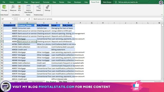Image resolution: width=164 pixels, height=92 pixels.
Task: Select complaint ID 475823 cell
Action: tap(11, 39)
